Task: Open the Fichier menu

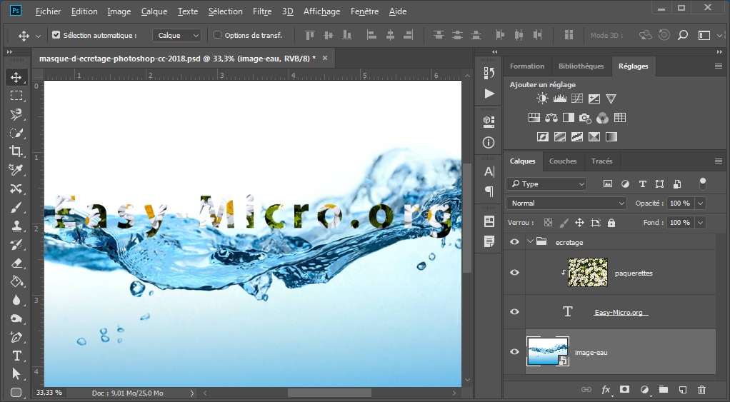Action: click(x=49, y=11)
